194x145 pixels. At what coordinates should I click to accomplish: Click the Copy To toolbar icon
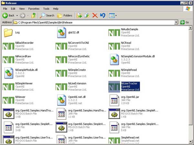87,15
